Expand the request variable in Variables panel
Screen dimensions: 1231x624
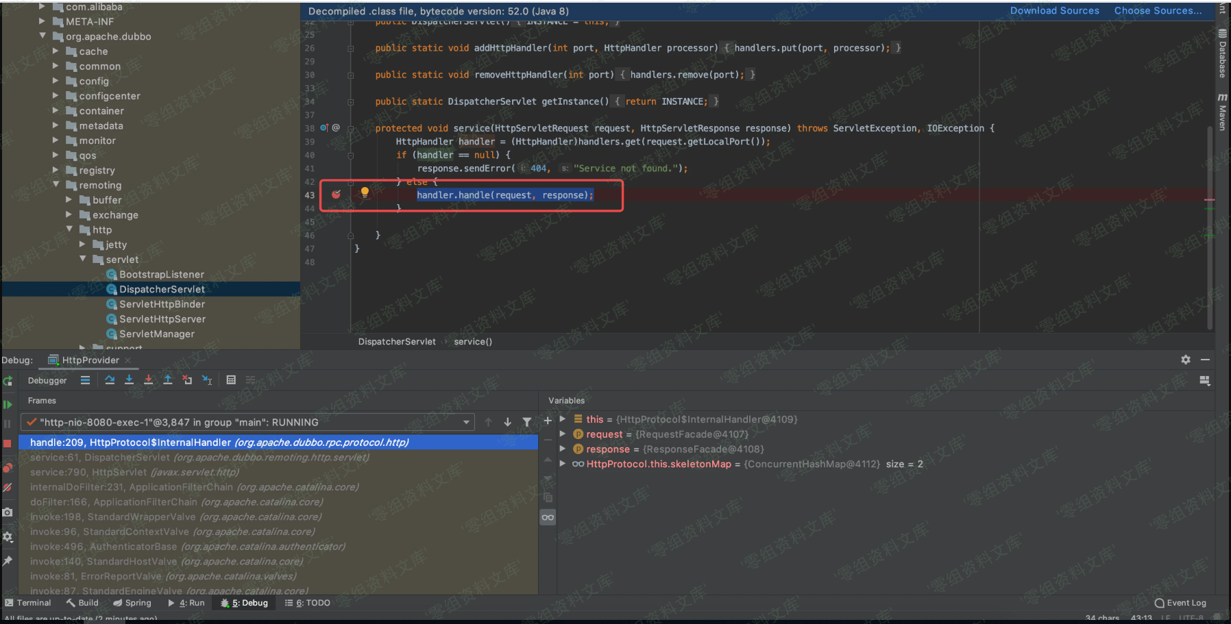point(563,434)
